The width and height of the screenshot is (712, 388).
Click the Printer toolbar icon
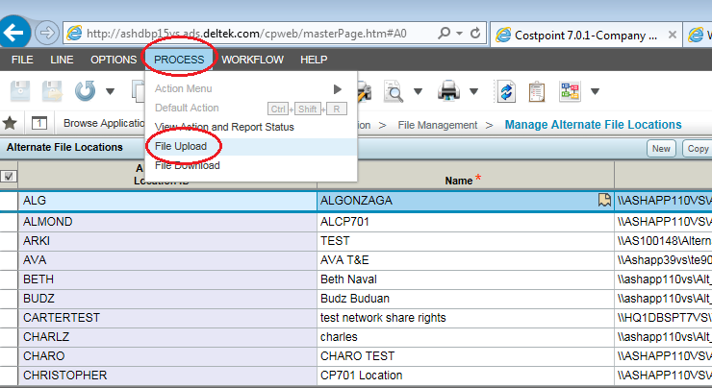(x=448, y=90)
